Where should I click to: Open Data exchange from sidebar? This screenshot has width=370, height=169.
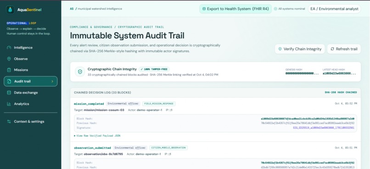pyautogui.click(x=30, y=93)
